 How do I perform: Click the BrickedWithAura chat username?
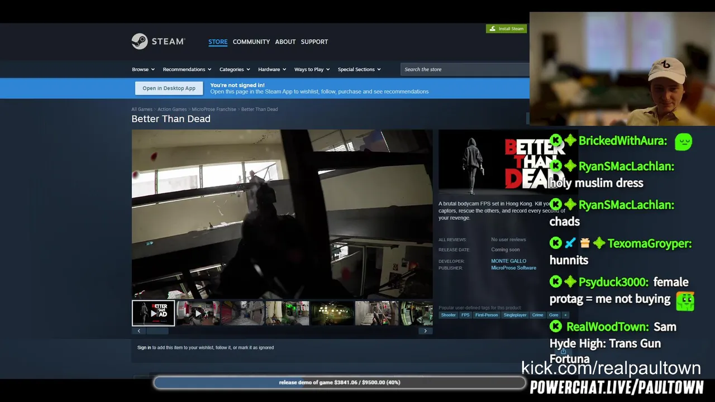623,141
